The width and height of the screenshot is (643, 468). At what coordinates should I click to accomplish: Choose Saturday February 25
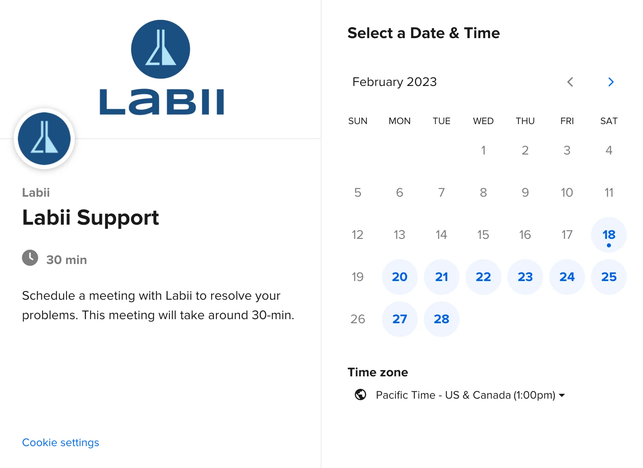[608, 277]
